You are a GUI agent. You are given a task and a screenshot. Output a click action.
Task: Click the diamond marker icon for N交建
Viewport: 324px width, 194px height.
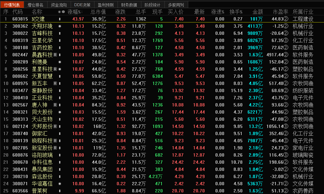pos(60,19)
